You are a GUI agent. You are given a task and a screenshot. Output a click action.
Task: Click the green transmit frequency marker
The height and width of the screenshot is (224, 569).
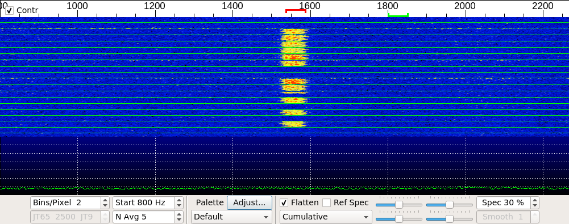pyautogui.click(x=398, y=15)
